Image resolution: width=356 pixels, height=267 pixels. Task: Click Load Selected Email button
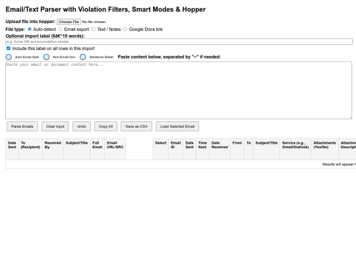point(177,127)
